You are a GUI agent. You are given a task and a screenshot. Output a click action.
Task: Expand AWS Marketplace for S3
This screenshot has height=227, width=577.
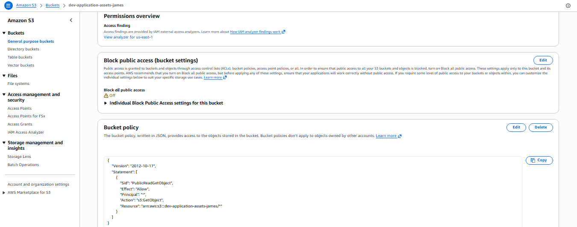(x=4, y=192)
